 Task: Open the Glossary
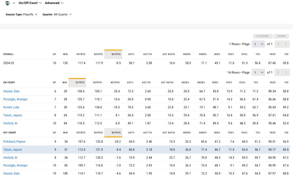[263, 36]
